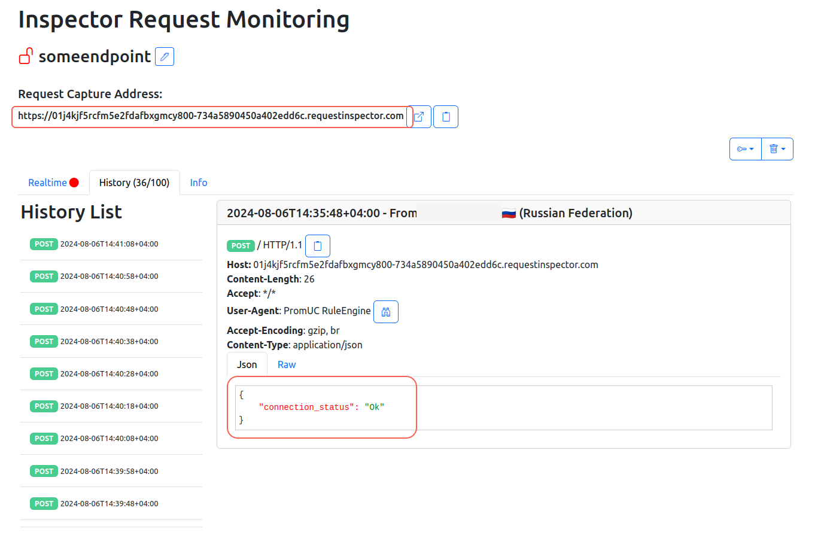Click the JSON body connection_status content
The image size is (818, 538).
[321, 407]
